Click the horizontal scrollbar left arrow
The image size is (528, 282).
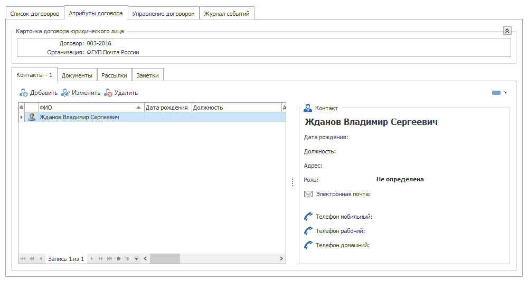[x=146, y=258]
